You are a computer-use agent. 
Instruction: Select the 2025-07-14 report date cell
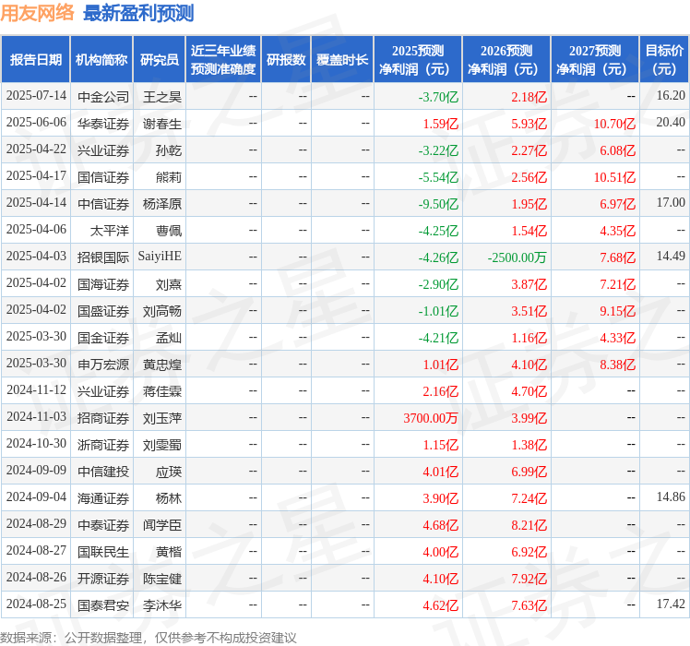36,96
